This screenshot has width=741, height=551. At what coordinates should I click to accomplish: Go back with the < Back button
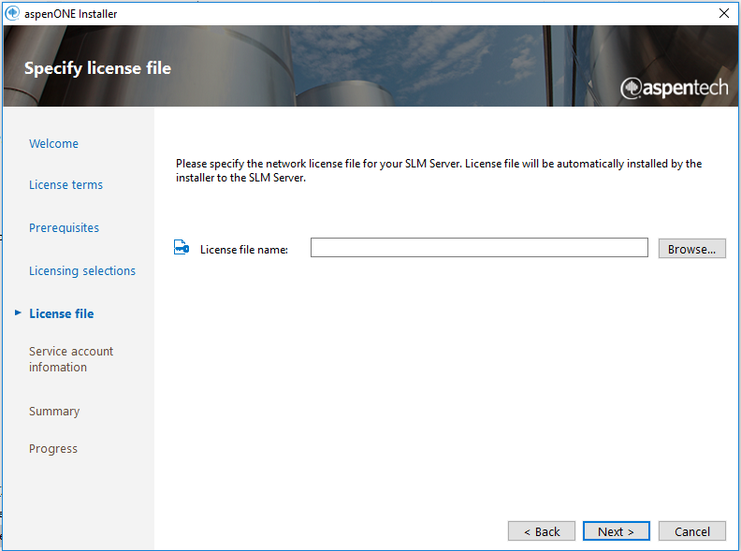click(542, 531)
